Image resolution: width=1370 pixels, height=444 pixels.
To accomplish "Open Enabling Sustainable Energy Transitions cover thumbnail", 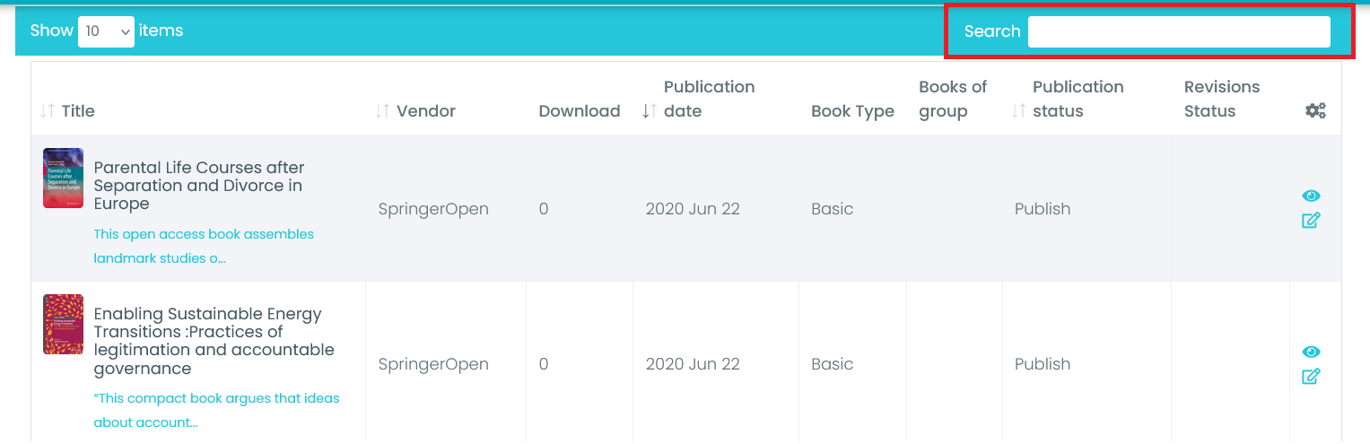I will tap(63, 324).
